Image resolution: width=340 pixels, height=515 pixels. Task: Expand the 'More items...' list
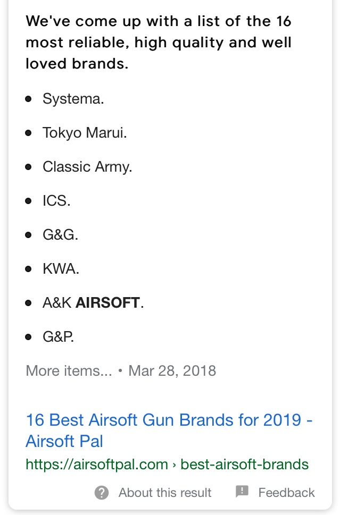pos(69,371)
